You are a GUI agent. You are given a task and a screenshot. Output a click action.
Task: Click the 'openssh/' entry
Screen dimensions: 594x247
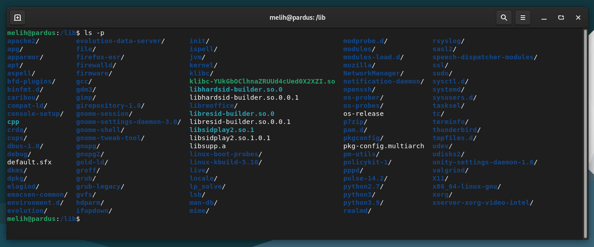pos(360,89)
